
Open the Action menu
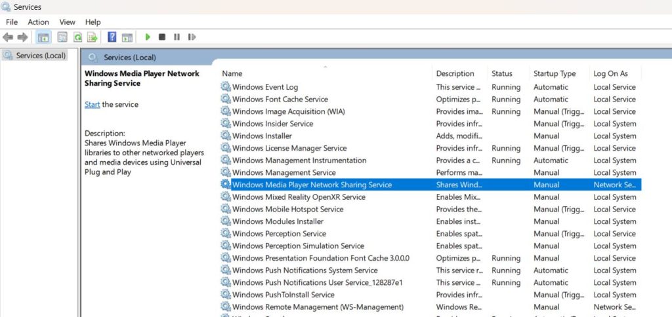point(38,22)
